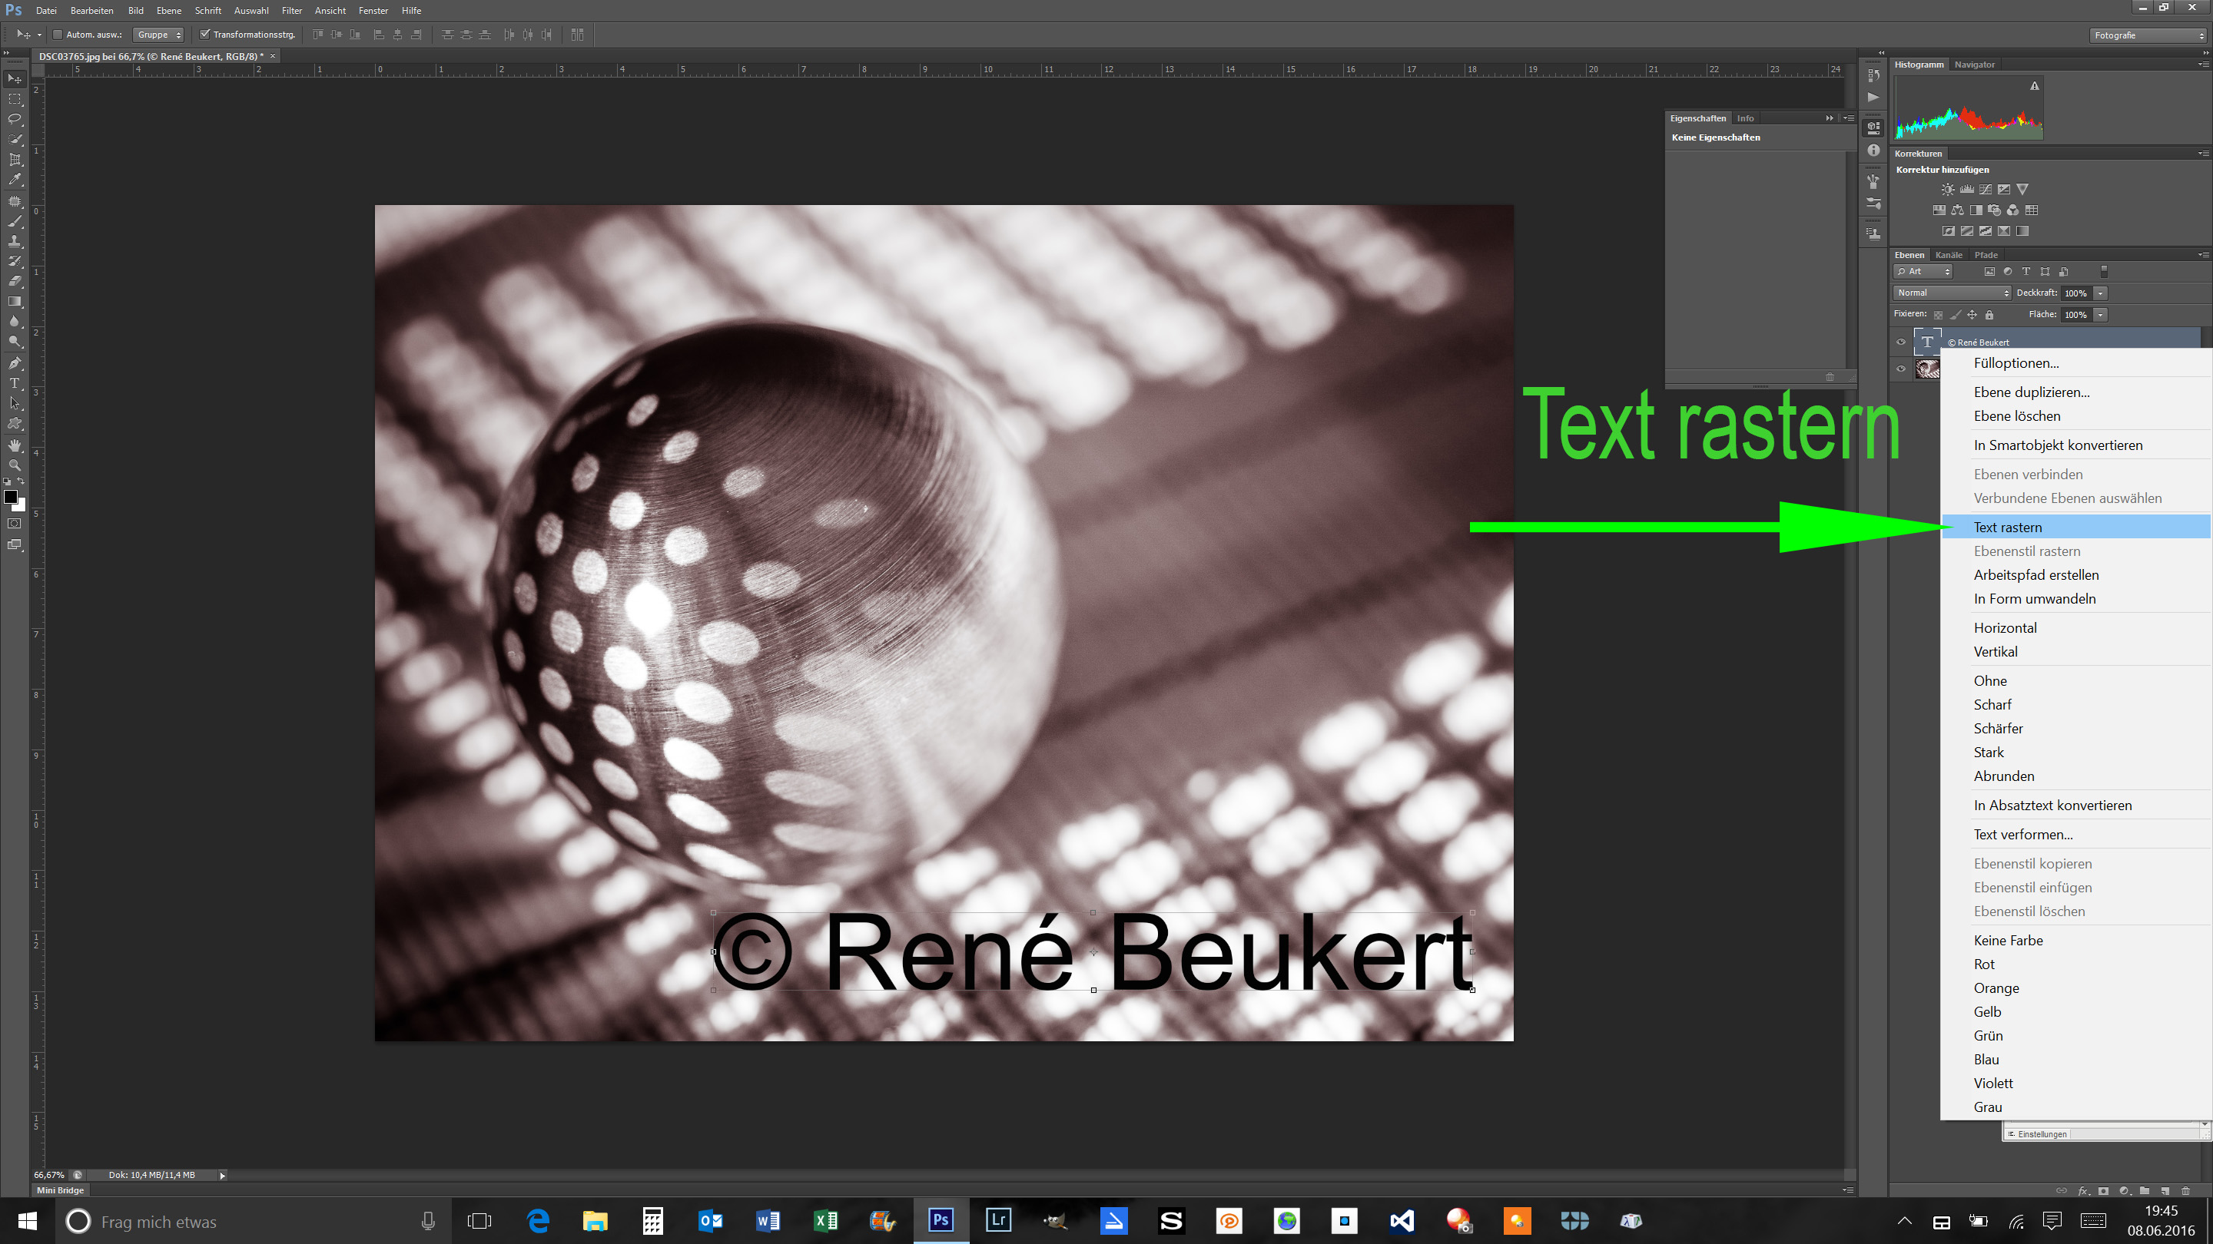Select the Hand tool
The height and width of the screenshot is (1244, 2213).
(15, 445)
